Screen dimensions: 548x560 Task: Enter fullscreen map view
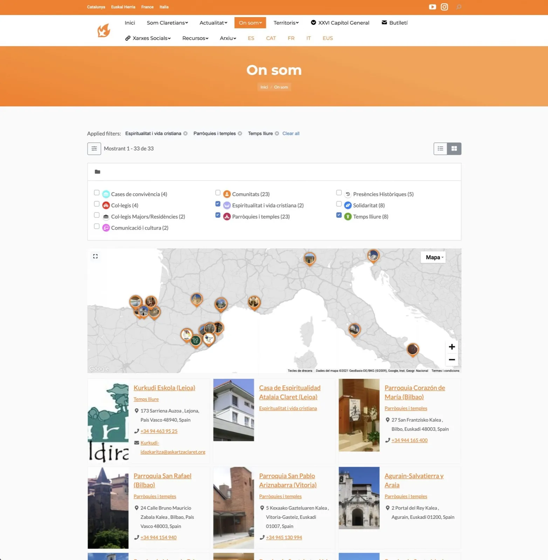tap(95, 257)
